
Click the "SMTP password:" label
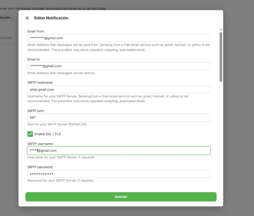40,167
